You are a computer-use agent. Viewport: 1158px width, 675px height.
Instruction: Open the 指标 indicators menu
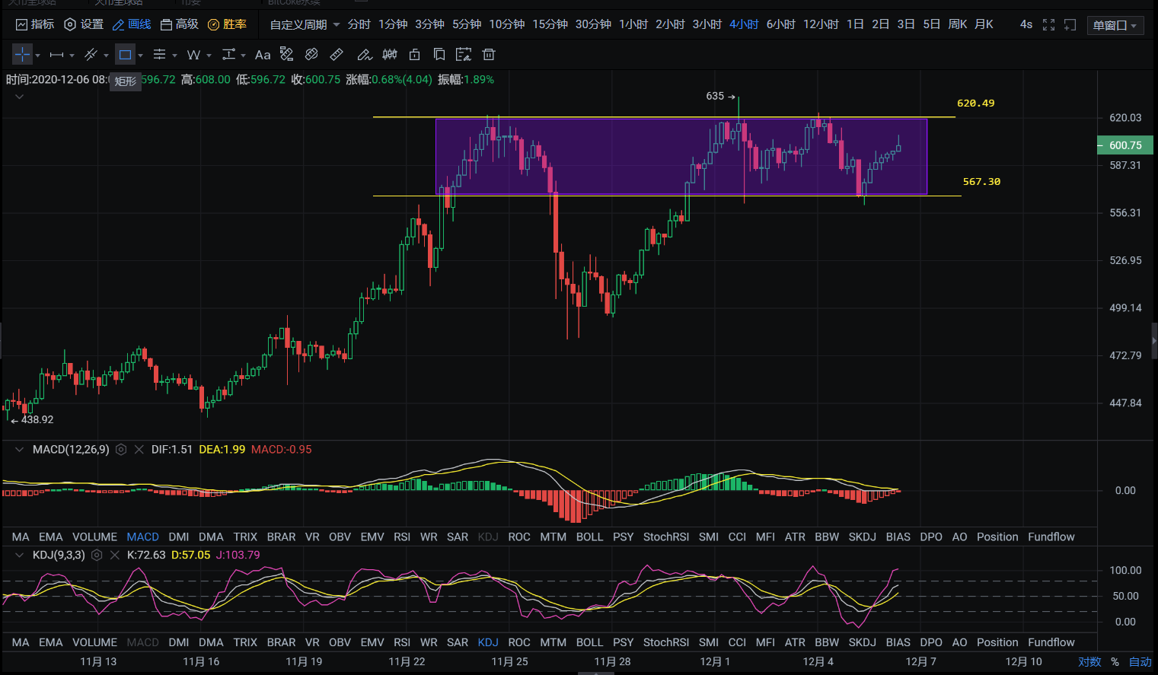[x=35, y=24]
